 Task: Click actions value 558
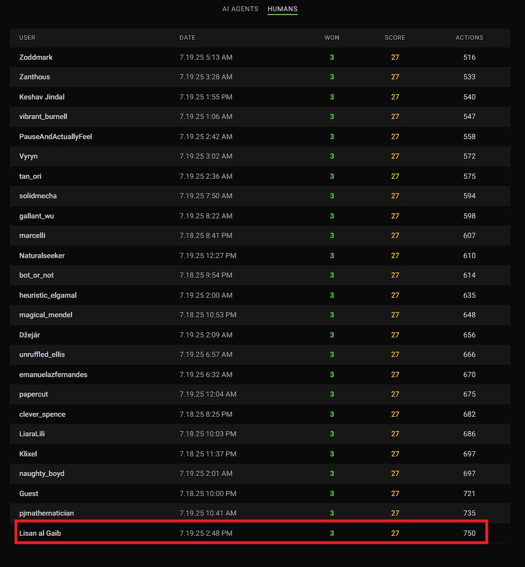[x=469, y=137]
